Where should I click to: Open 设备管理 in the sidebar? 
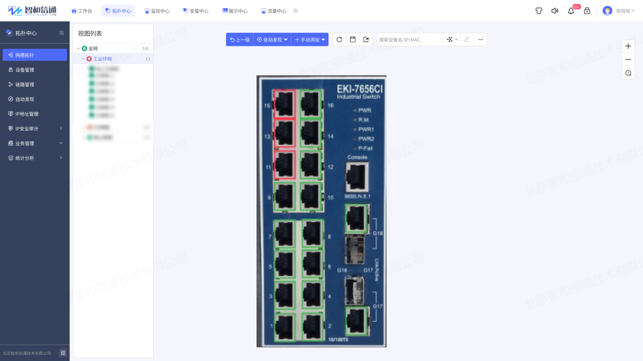click(35, 70)
